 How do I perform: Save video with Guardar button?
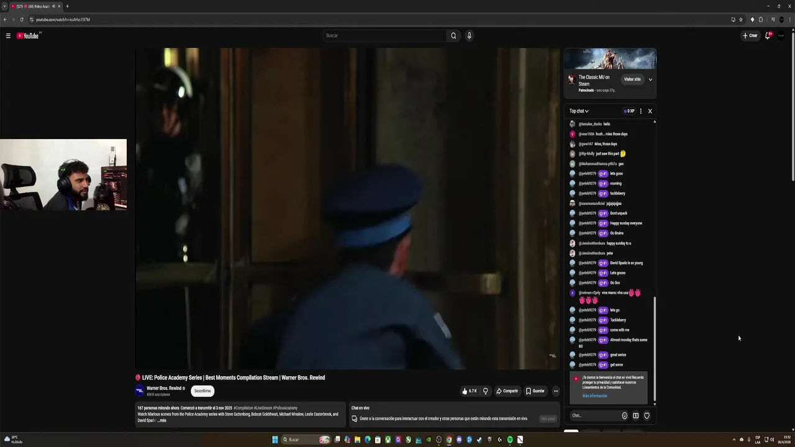(535, 391)
